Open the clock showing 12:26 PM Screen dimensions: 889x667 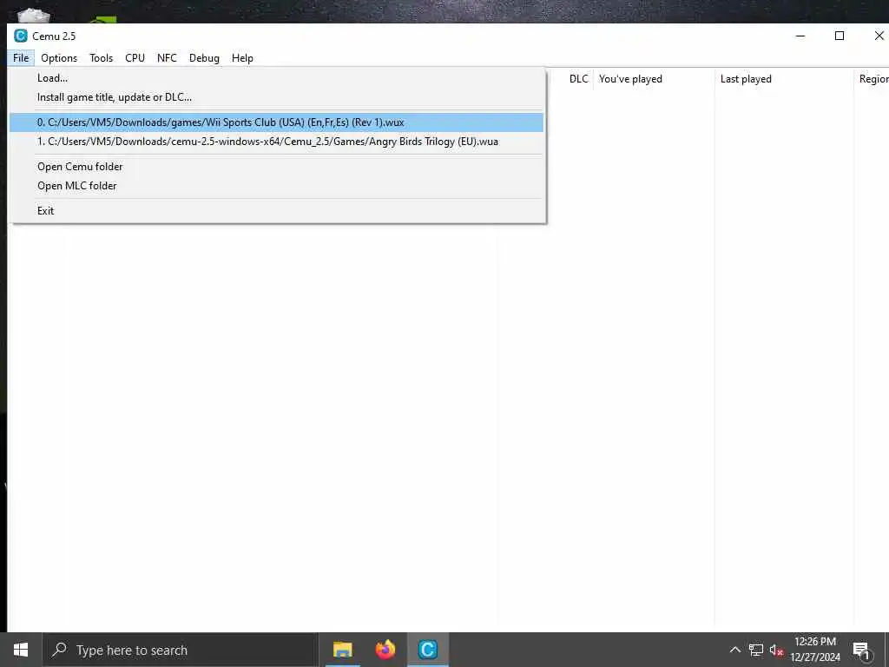pyautogui.click(x=815, y=650)
